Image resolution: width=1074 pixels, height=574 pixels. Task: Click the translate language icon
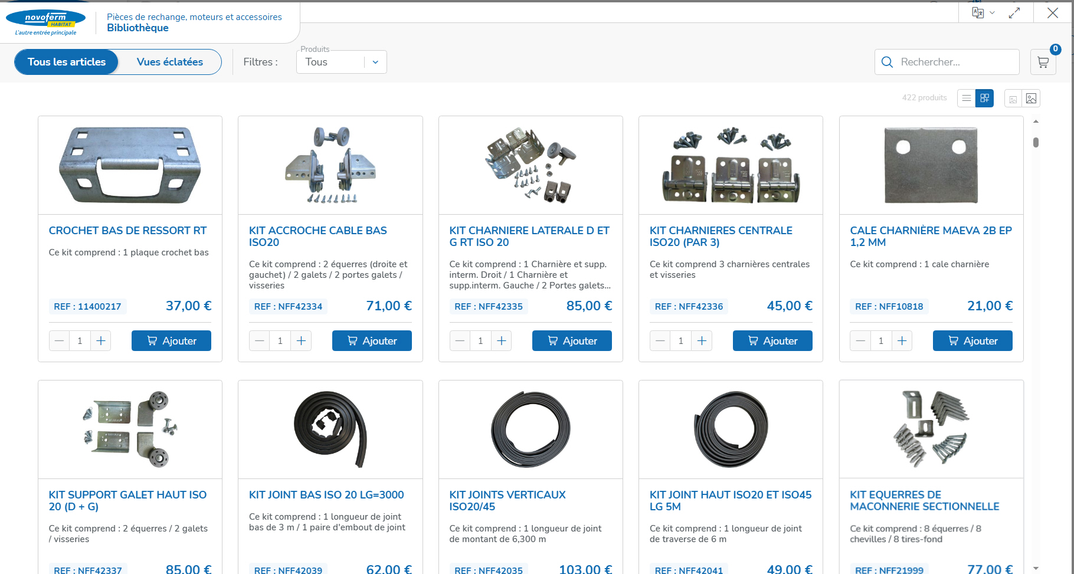click(978, 13)
